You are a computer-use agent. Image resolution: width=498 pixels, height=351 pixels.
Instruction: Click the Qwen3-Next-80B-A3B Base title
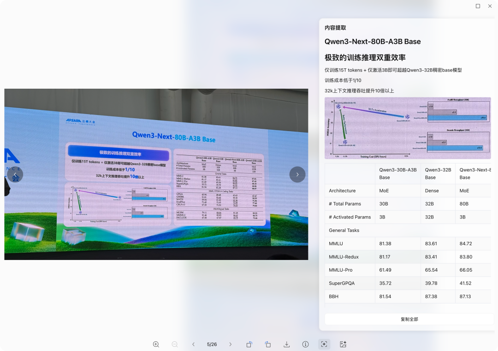click(373, 41)
